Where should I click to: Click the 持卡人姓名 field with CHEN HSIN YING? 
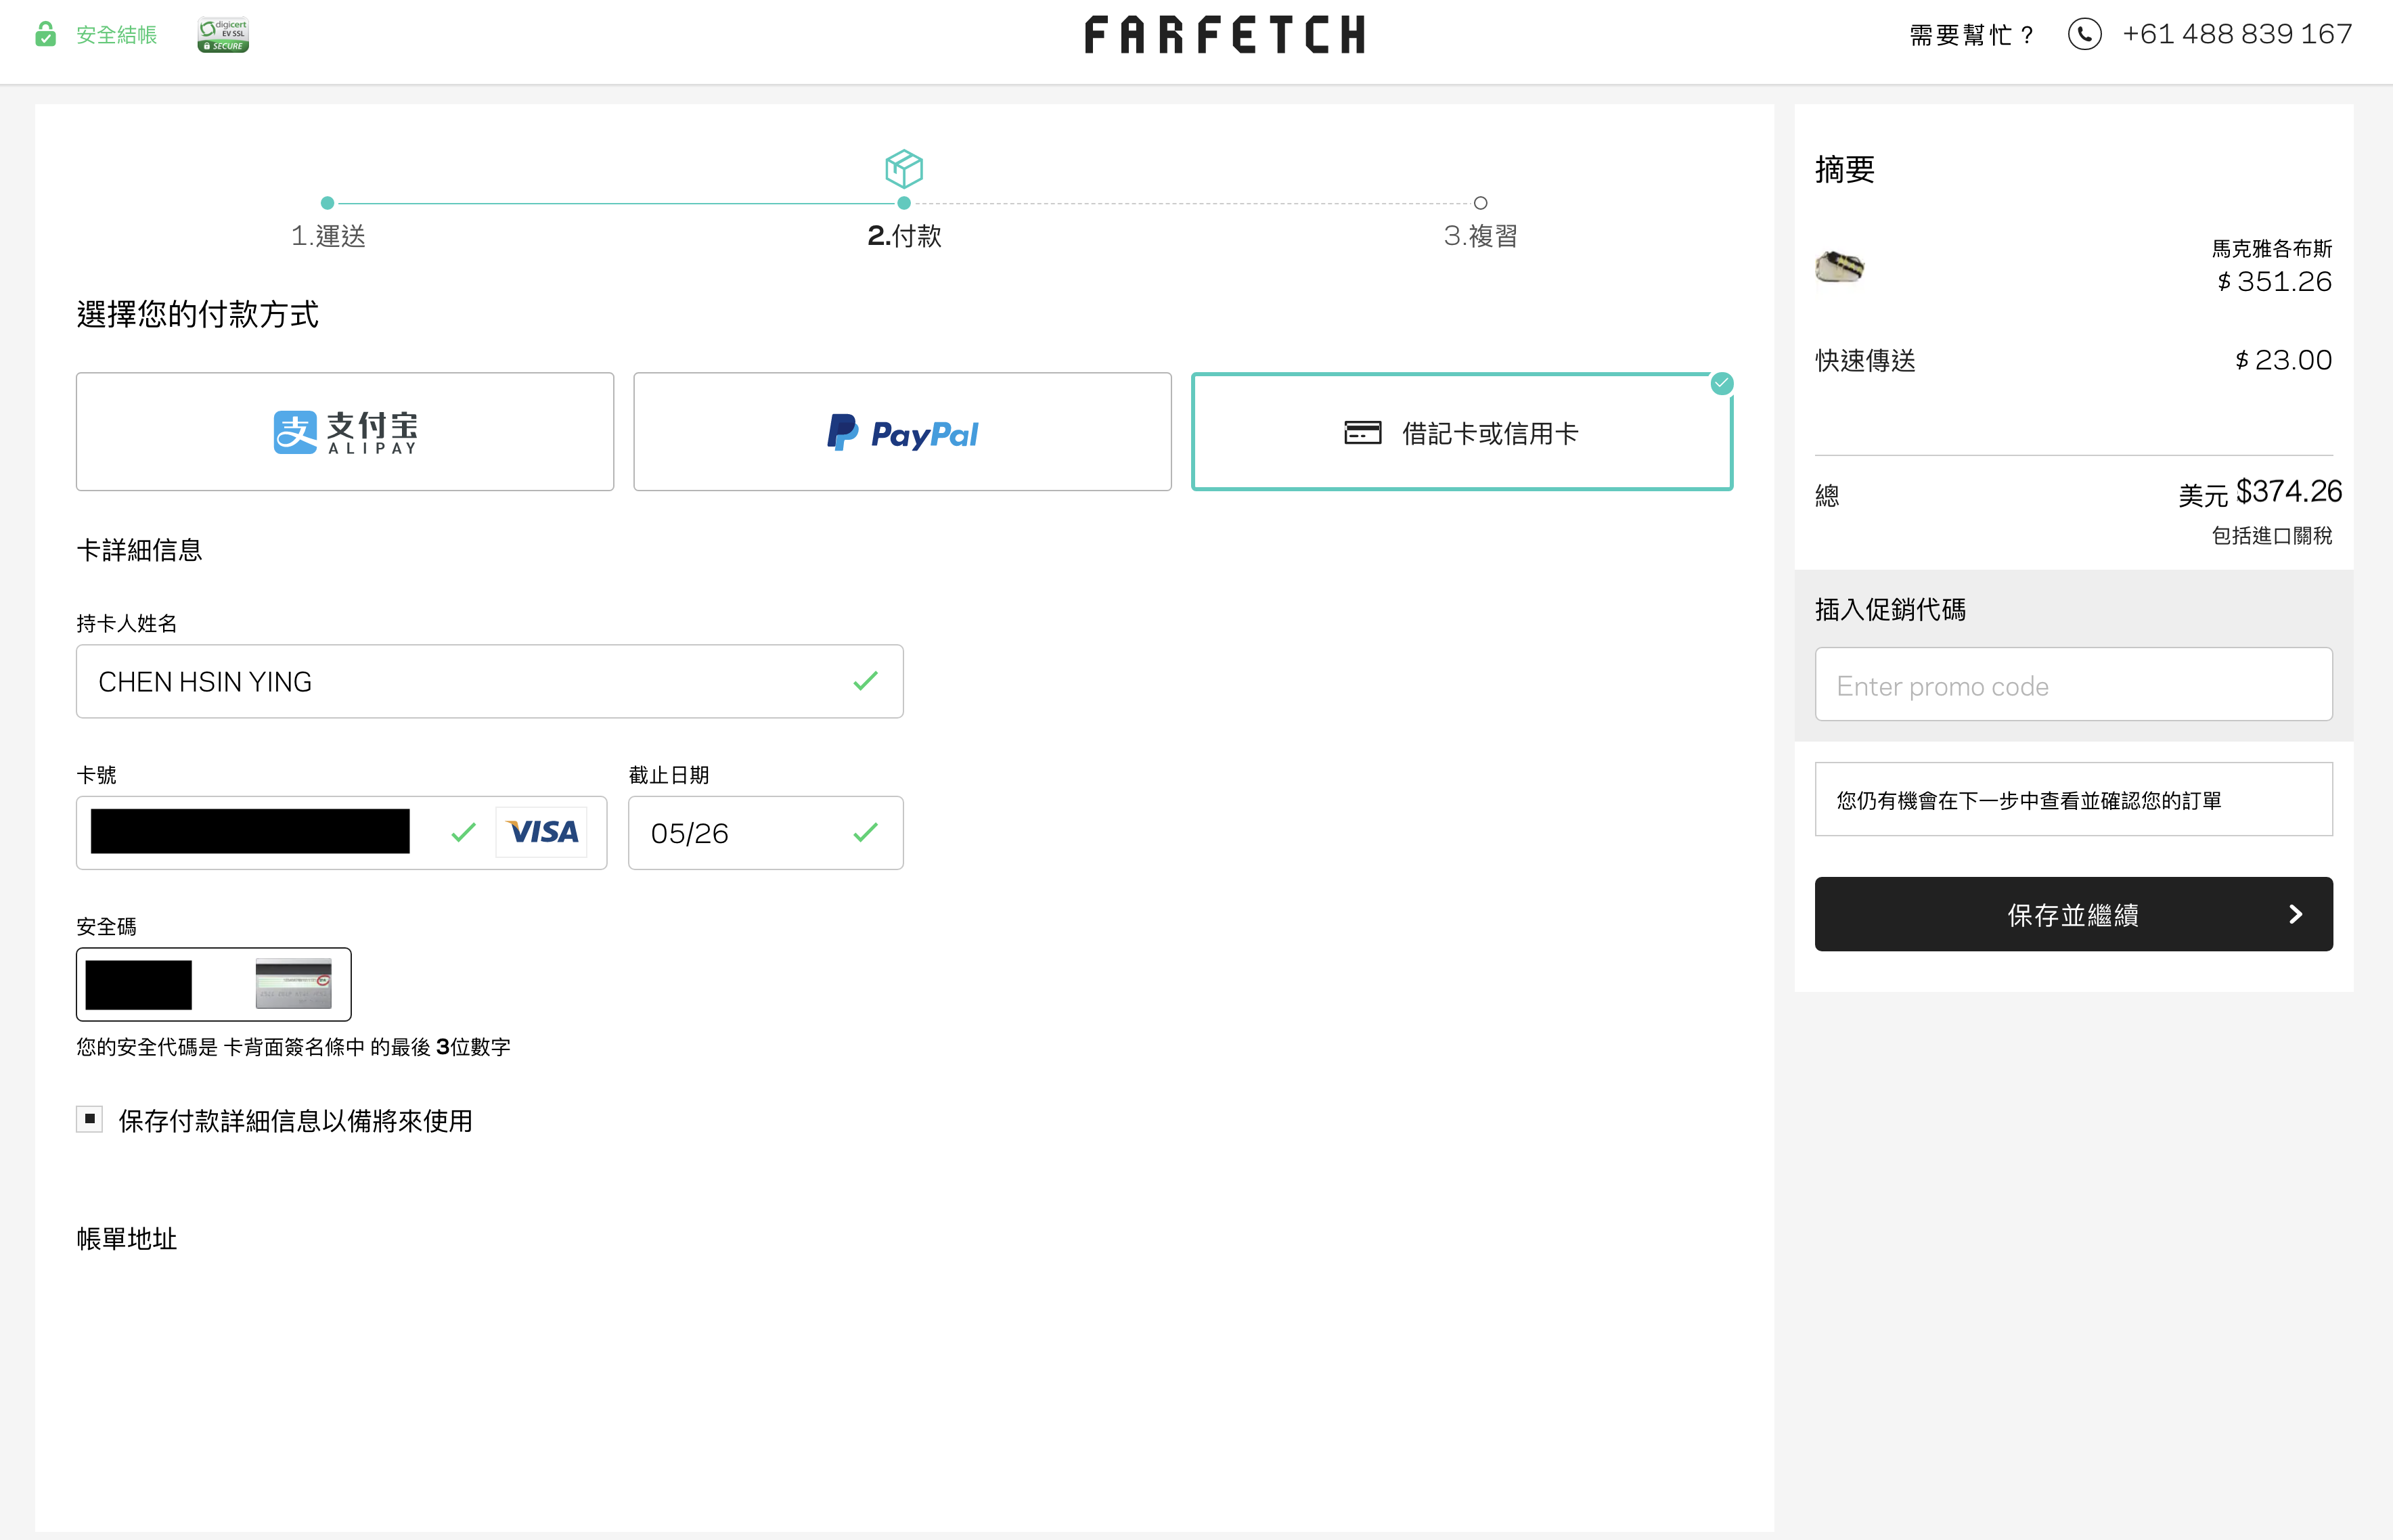point(490,681)
